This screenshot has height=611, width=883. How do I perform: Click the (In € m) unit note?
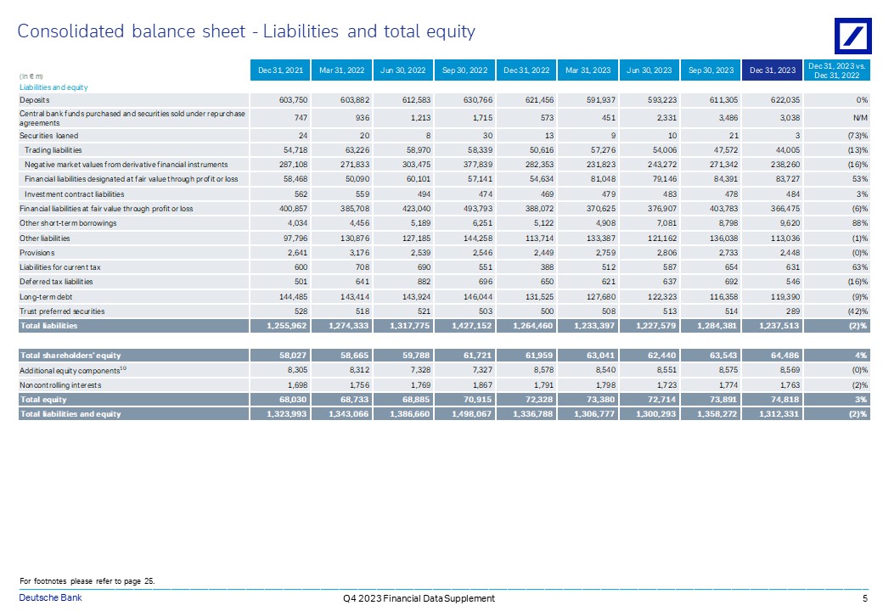(x=31, y=76)
